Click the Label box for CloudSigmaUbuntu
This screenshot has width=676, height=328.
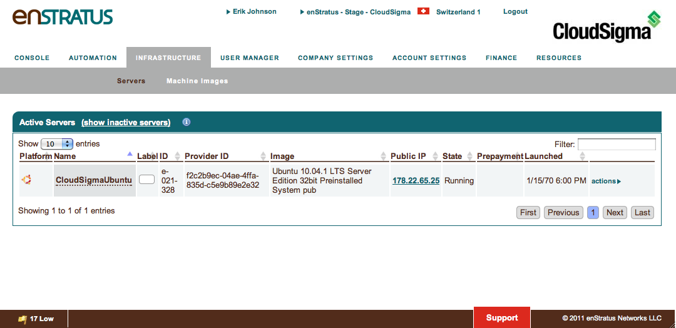146,180
